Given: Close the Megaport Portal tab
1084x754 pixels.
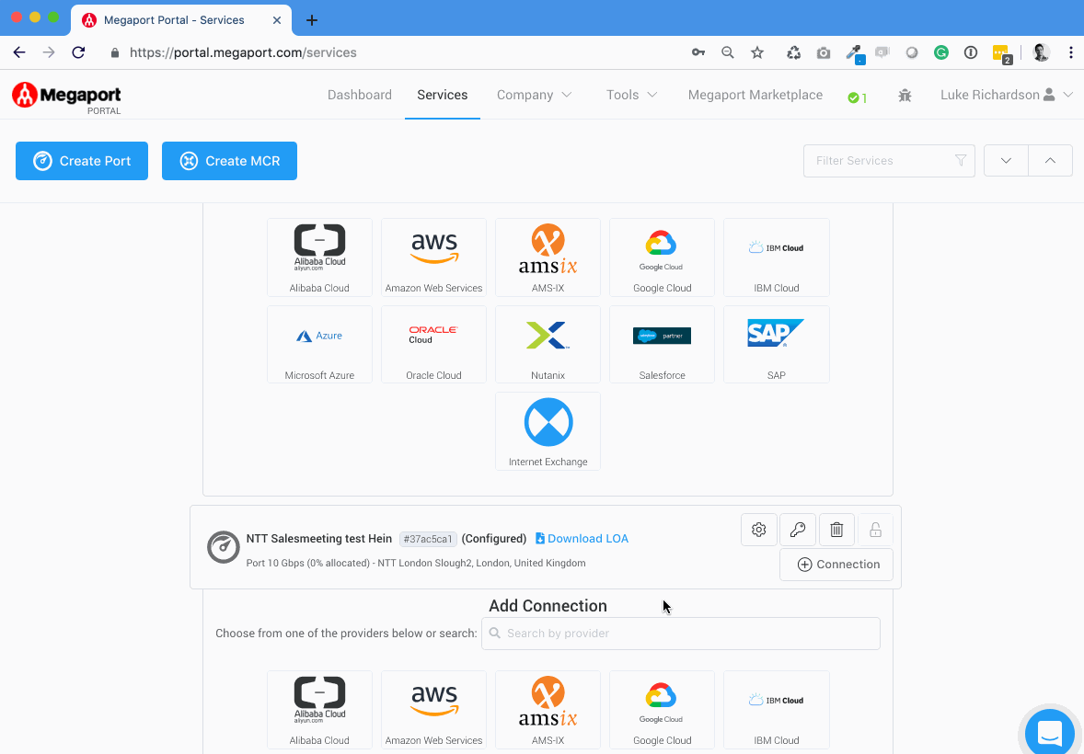Looking at the screenshot, I should click(x=277, y=20).
